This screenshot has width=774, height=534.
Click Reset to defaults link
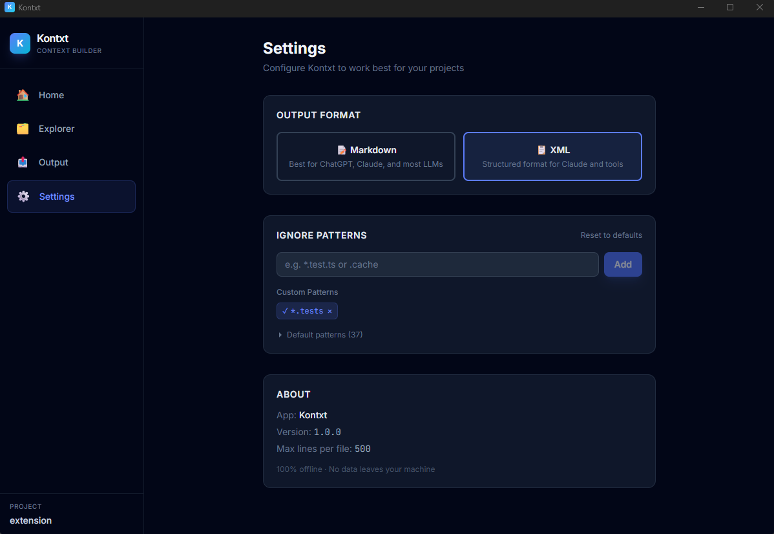[x=611, y=235]
